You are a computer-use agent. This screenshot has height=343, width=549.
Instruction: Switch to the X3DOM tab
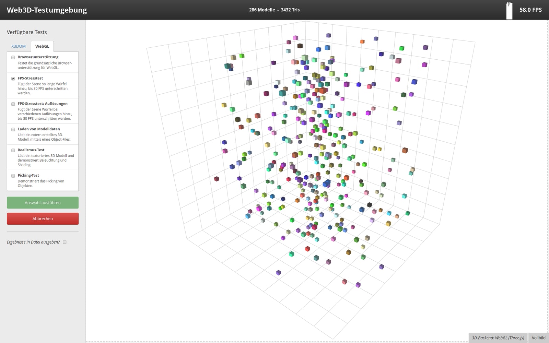click(19, 46)
